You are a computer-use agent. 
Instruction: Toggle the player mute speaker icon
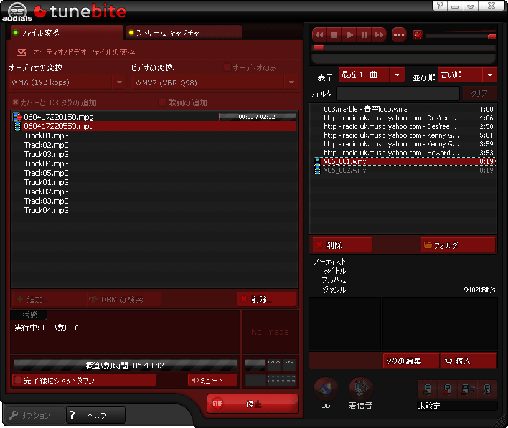[x=417, y=35]
